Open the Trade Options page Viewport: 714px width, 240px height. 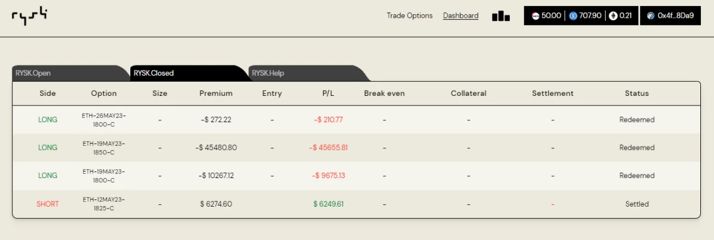(409, 15)
